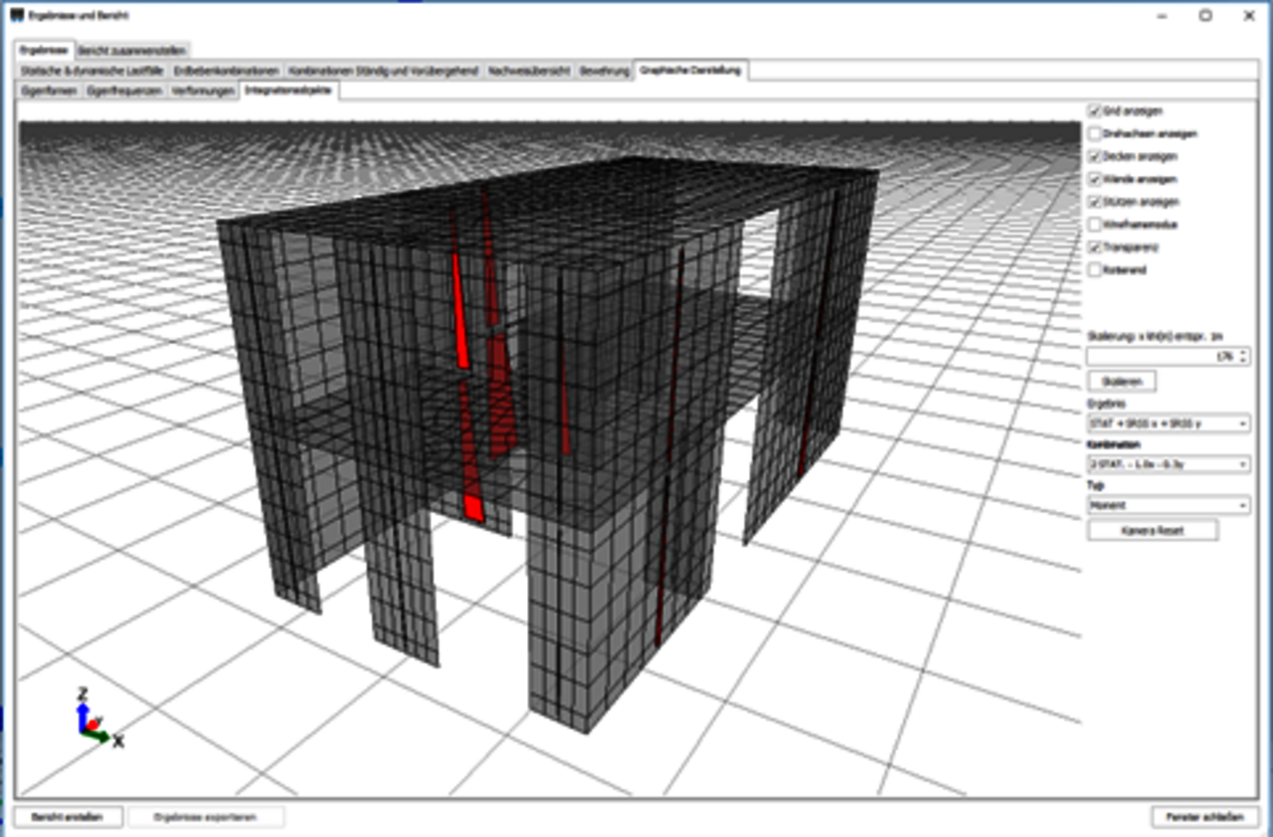The width and height of the screenshot is (1273, 837).
Task: Click the Fenster schließen button
Action: click(x=1205, y=817)
